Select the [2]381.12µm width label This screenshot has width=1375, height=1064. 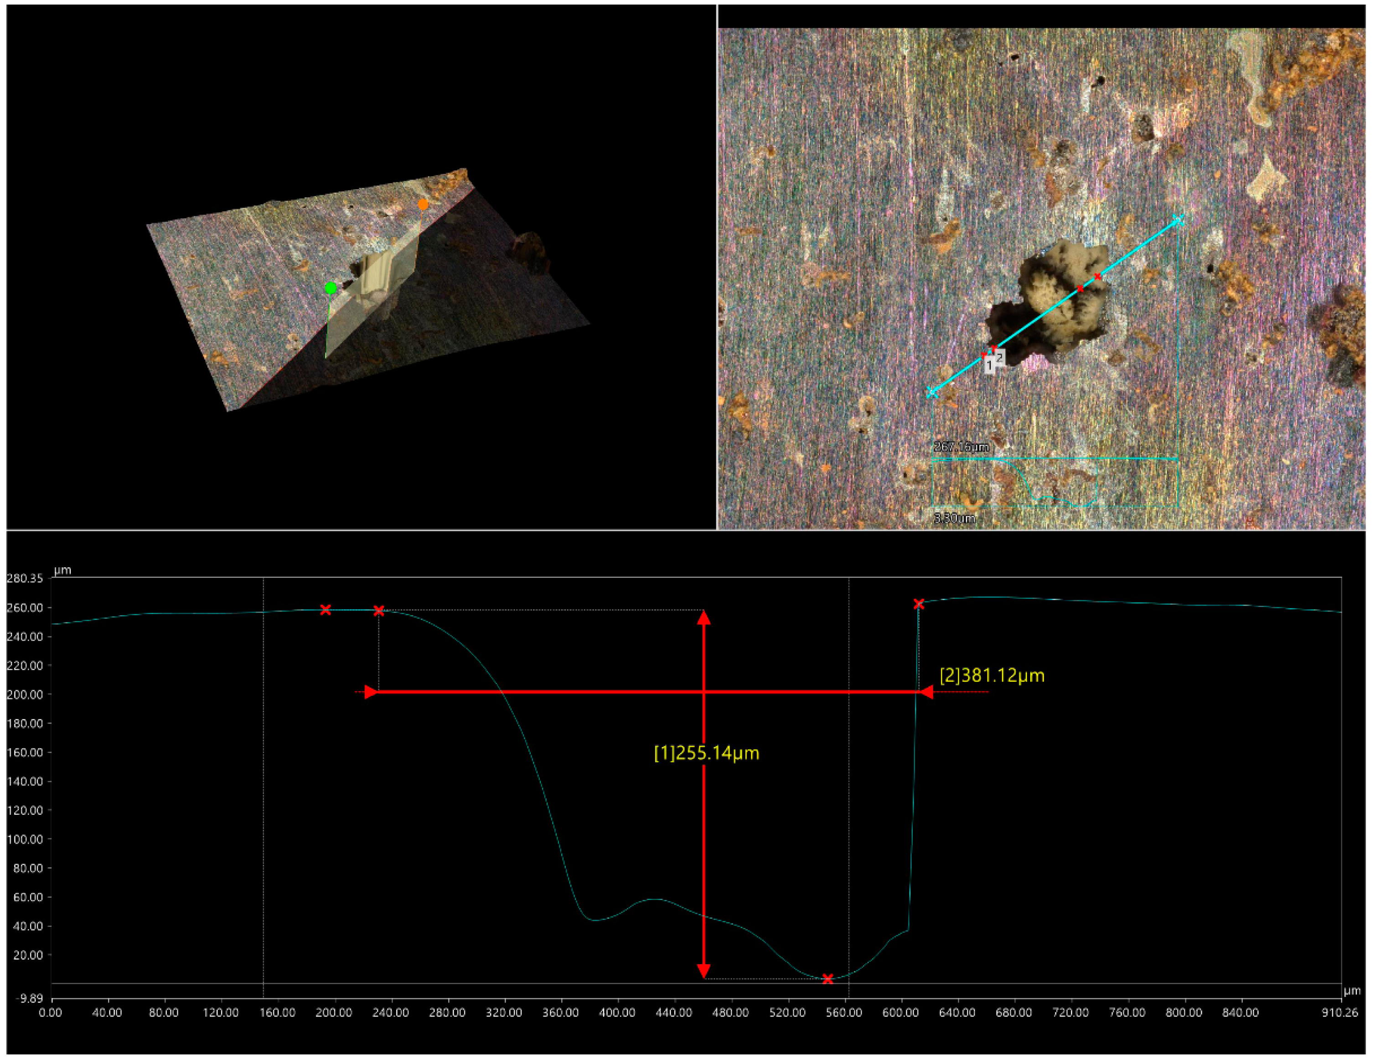(992, 676)
